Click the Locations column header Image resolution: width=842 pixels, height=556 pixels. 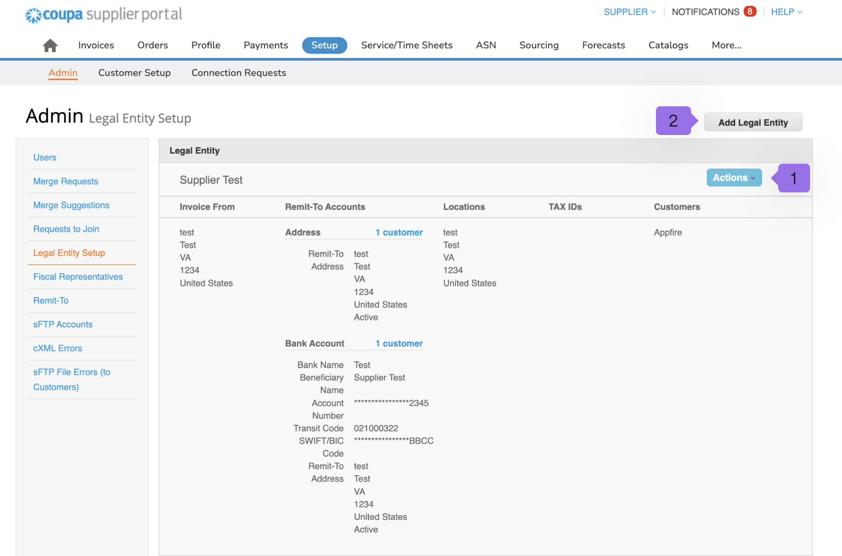tap(464, 207)
